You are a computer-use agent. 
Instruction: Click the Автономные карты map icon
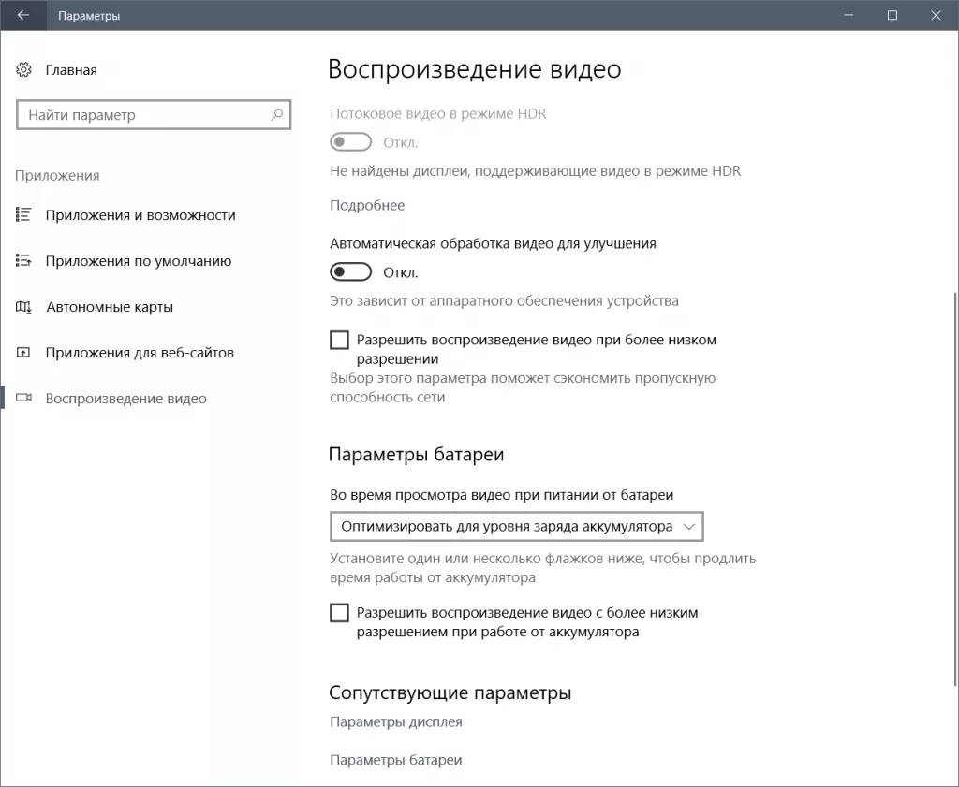click(22, 306)
